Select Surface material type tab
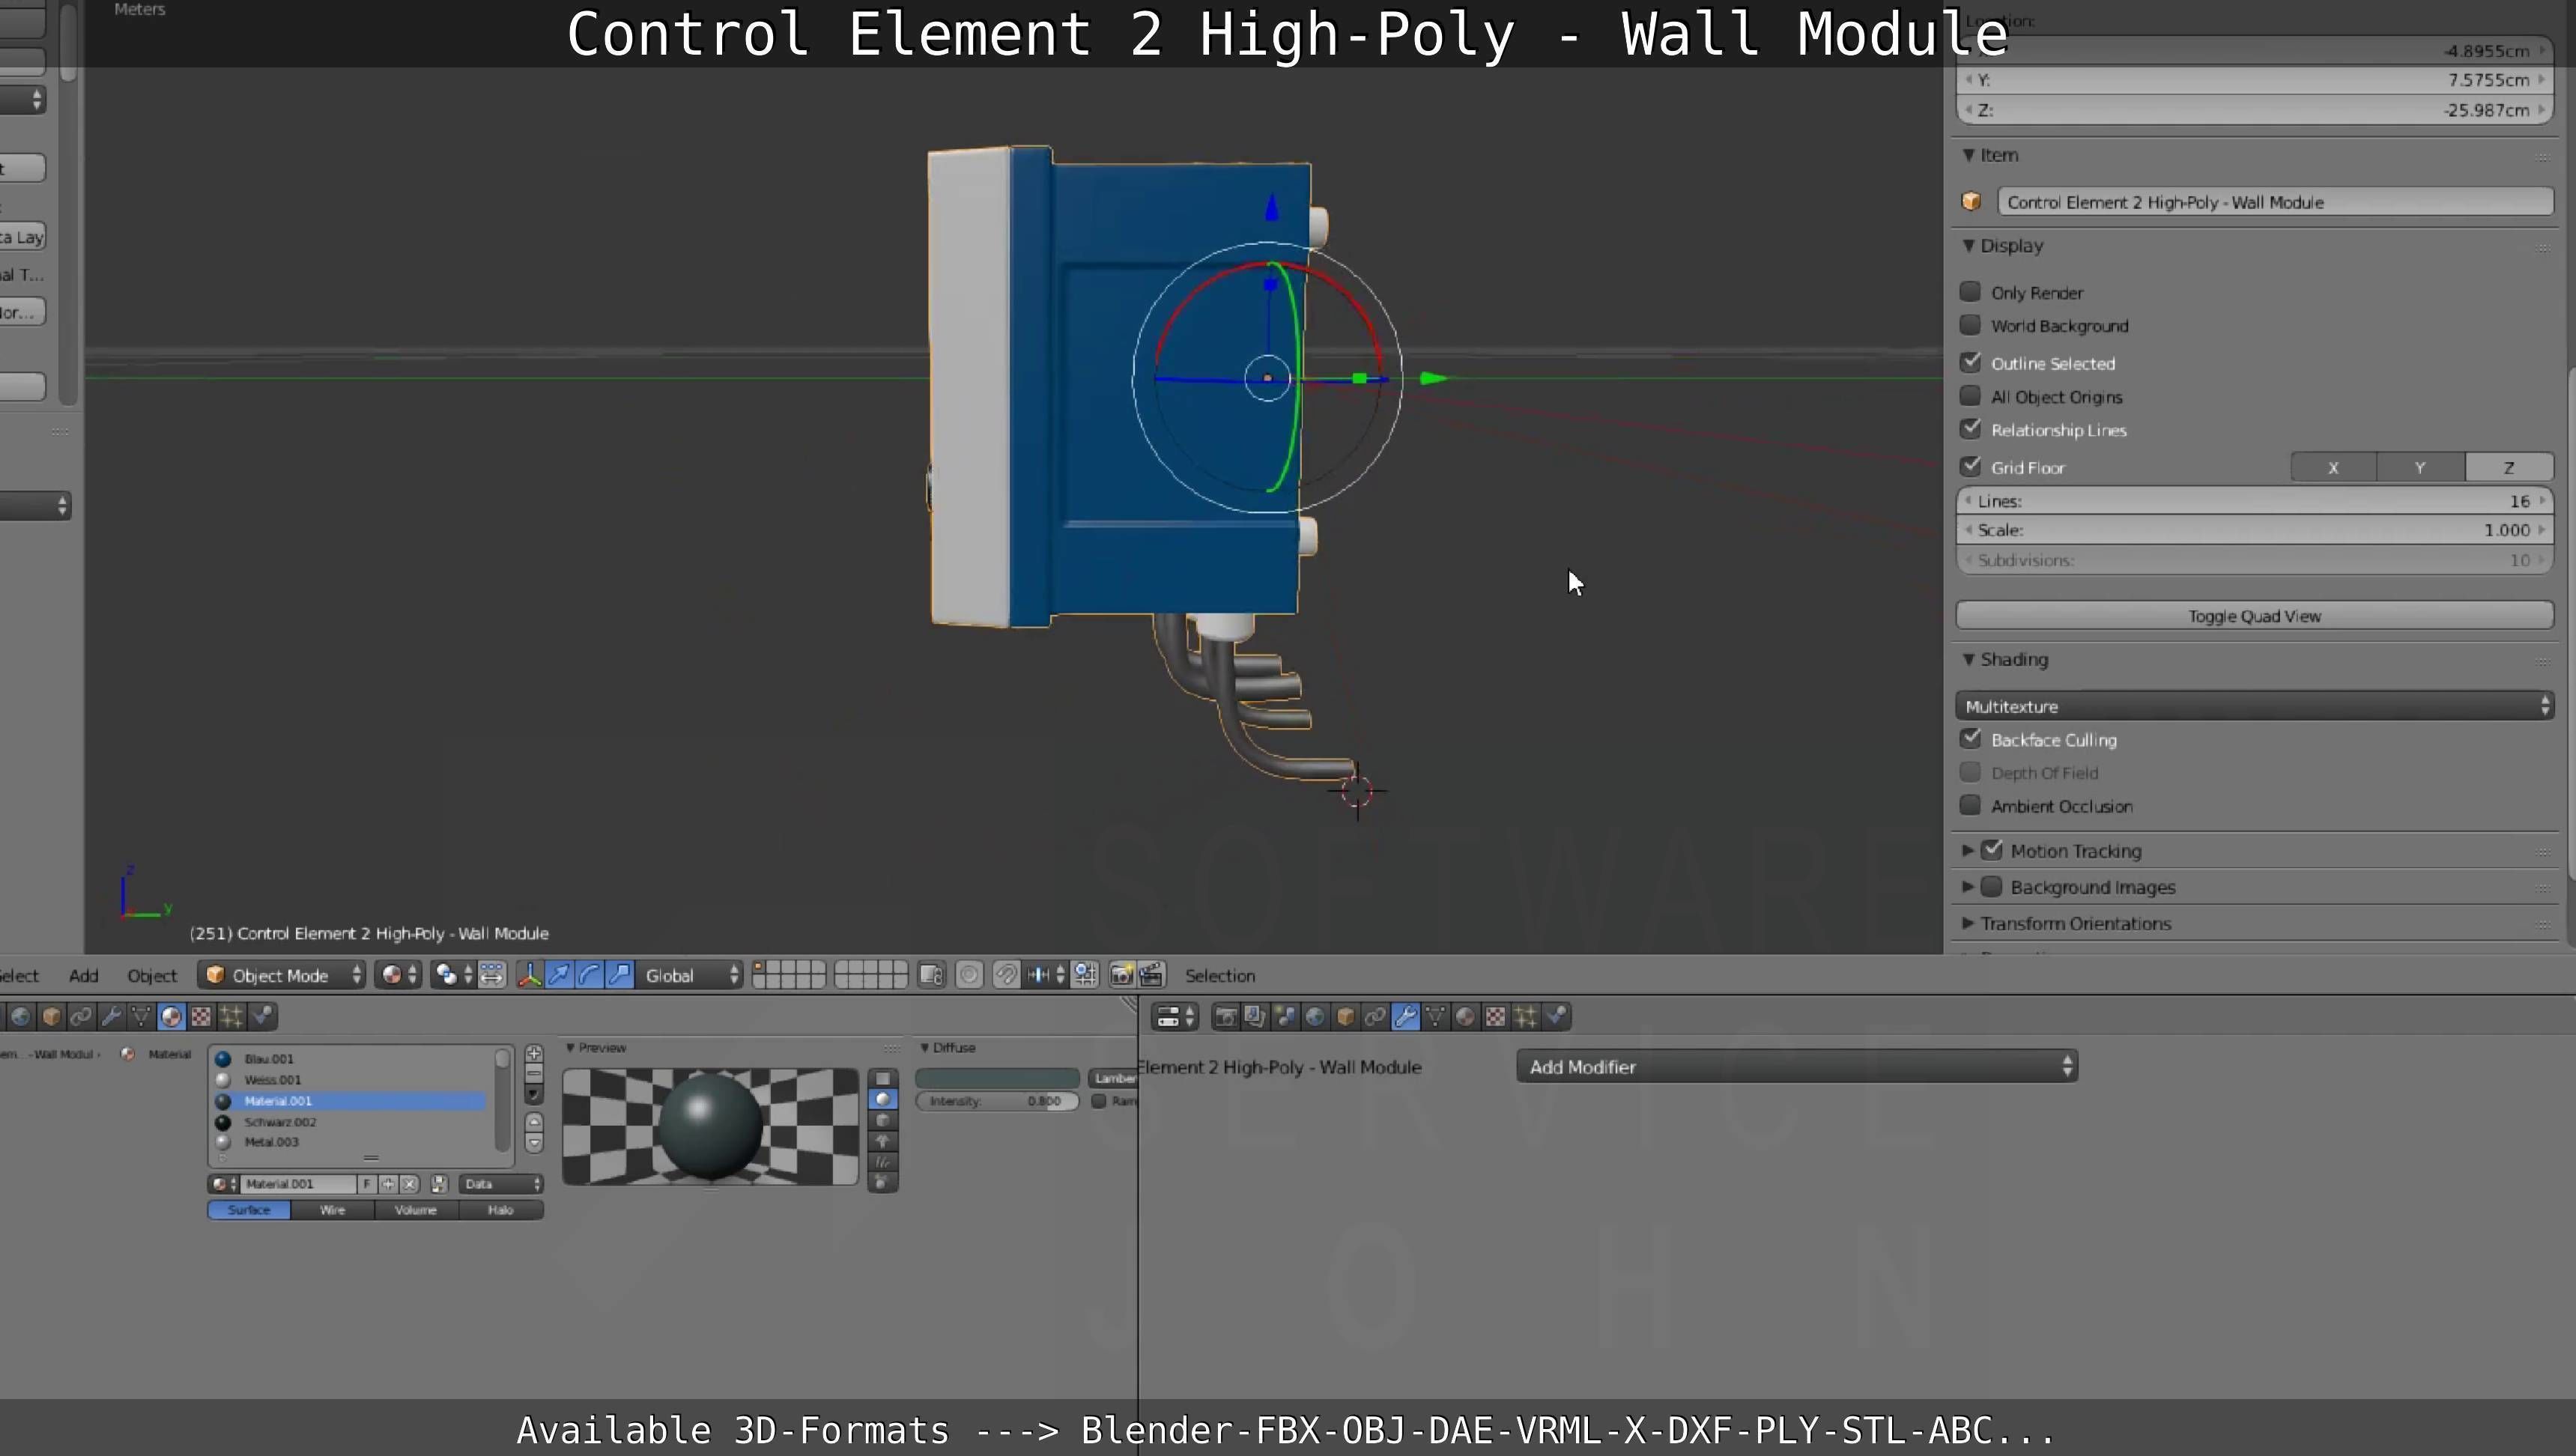This screenshot has width=2576, height=1456. tap(249, 1210)
